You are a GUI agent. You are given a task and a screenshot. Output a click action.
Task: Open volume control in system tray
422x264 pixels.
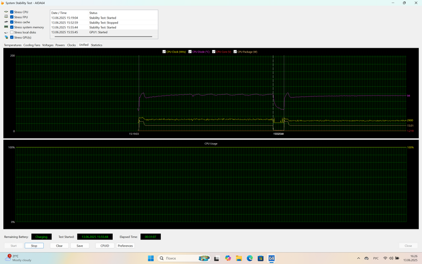tap(391, 258)
